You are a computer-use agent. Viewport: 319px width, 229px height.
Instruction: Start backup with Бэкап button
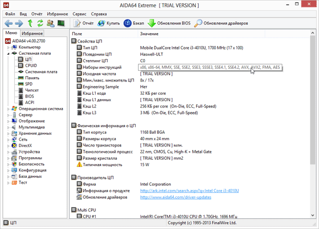[134, 23]
